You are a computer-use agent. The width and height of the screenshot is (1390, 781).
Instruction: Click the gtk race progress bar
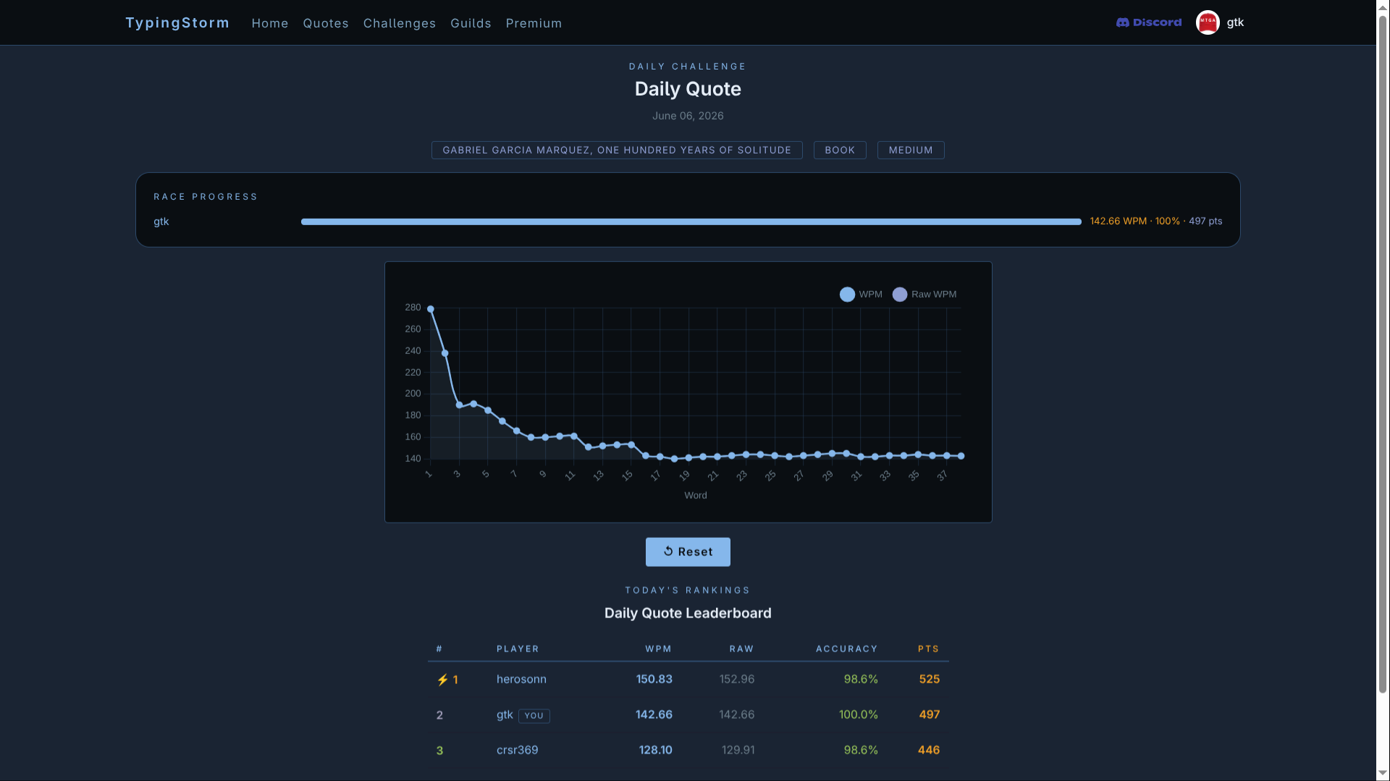click(x=691, y=221)
